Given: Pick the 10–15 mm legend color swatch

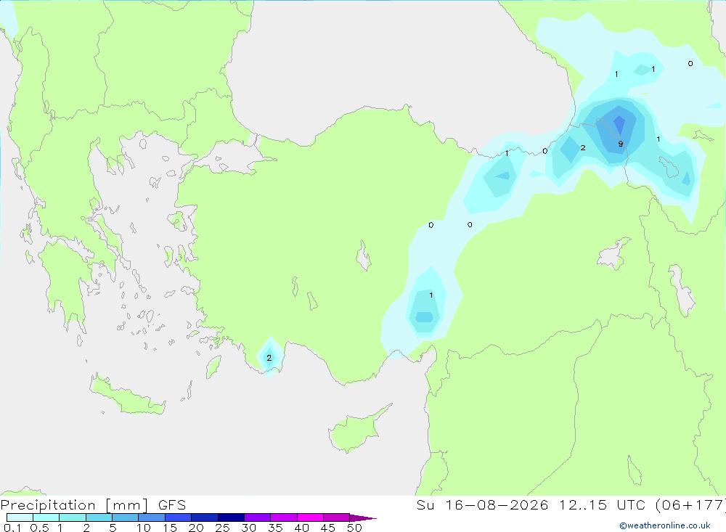Looking at the screenshot, I should pyautogui.click(x=152, y=517).
